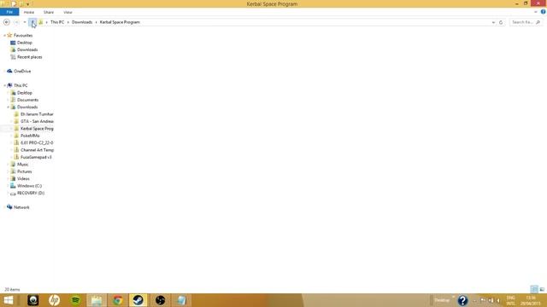Open Music under This PC
The height and width of the screenshot is (307, 547).
pos(23,165)
